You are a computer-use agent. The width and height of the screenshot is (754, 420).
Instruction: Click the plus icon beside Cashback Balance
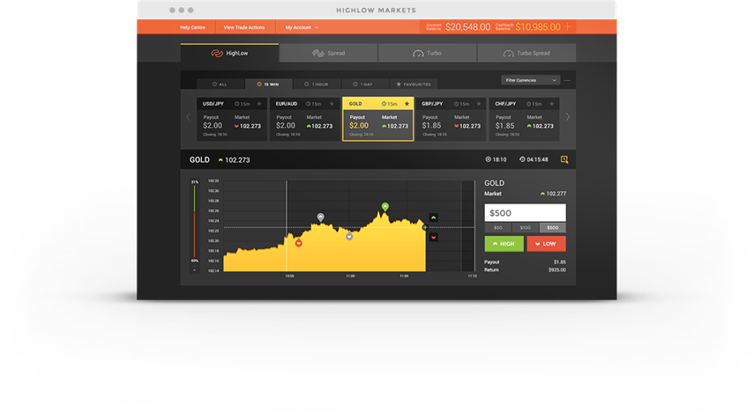[567, 27]
